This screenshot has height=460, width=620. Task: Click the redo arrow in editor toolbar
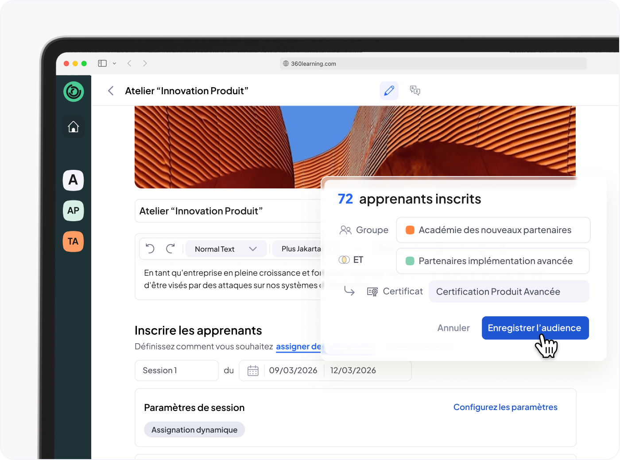[x=170, y=249]
